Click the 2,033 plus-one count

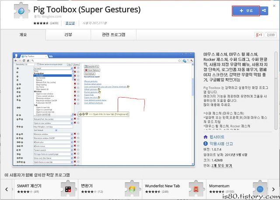(270, 35)
